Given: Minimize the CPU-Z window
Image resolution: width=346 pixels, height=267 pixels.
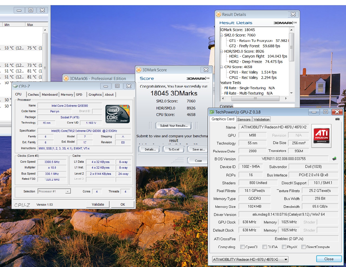Looking at the screenshot, I should click(106, 86).
